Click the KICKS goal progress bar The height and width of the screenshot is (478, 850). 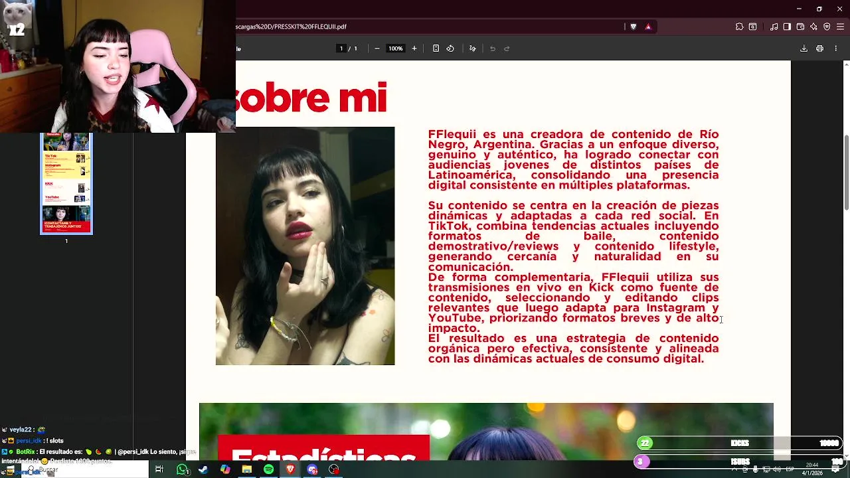(740, 443)
